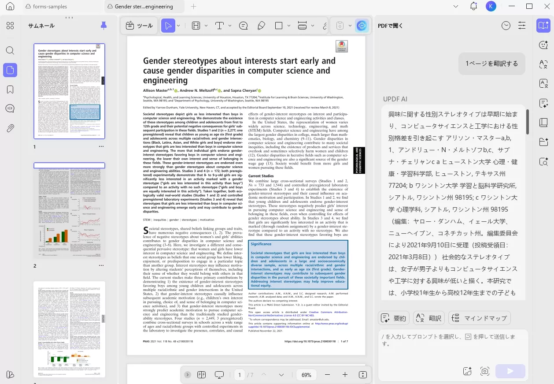
Task: Expand the text tool dropdown arrow
Action: click(x=230, y=26)
